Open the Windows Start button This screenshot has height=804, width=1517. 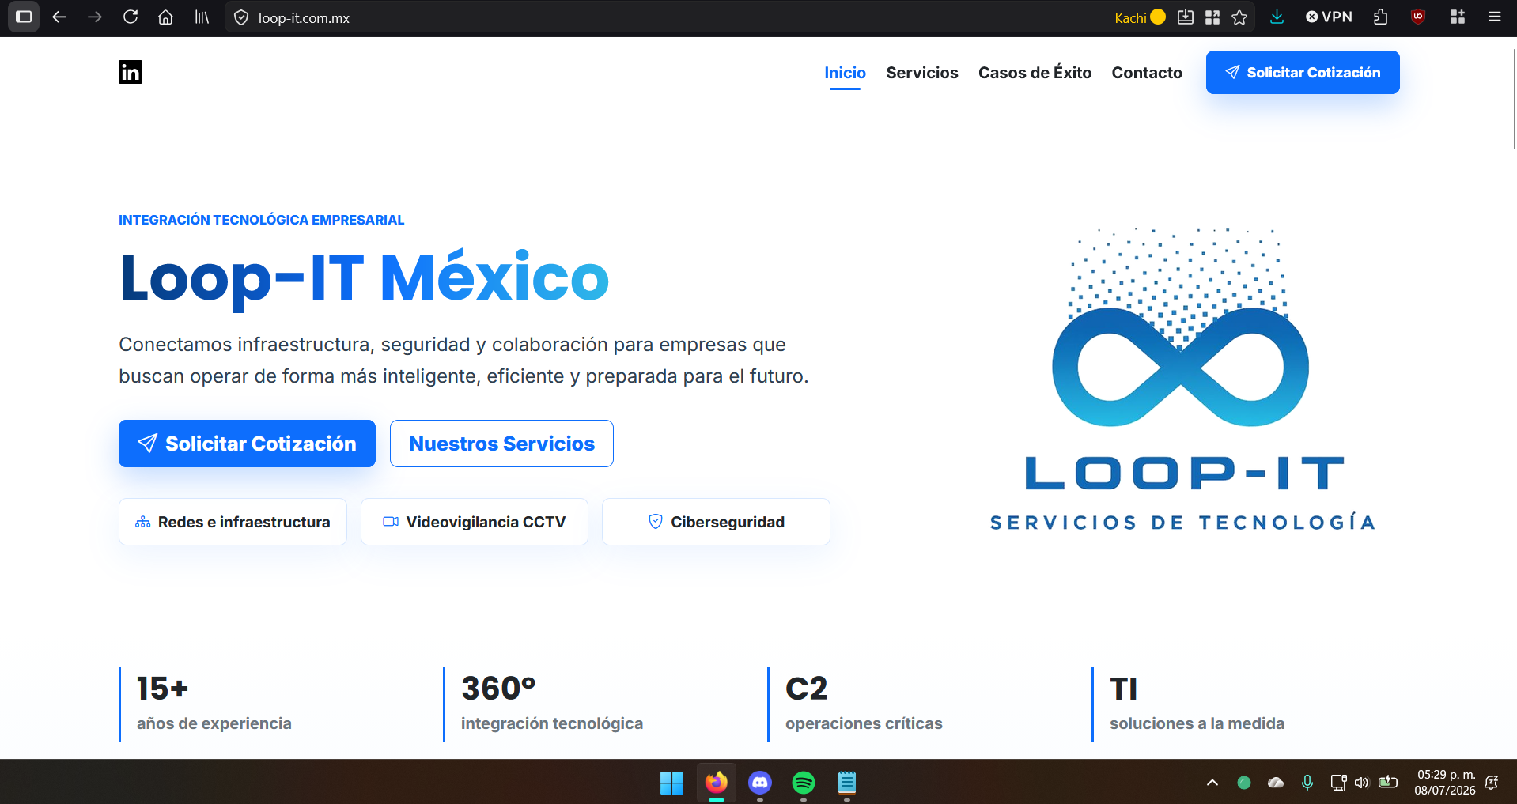[x=671, y=783]
